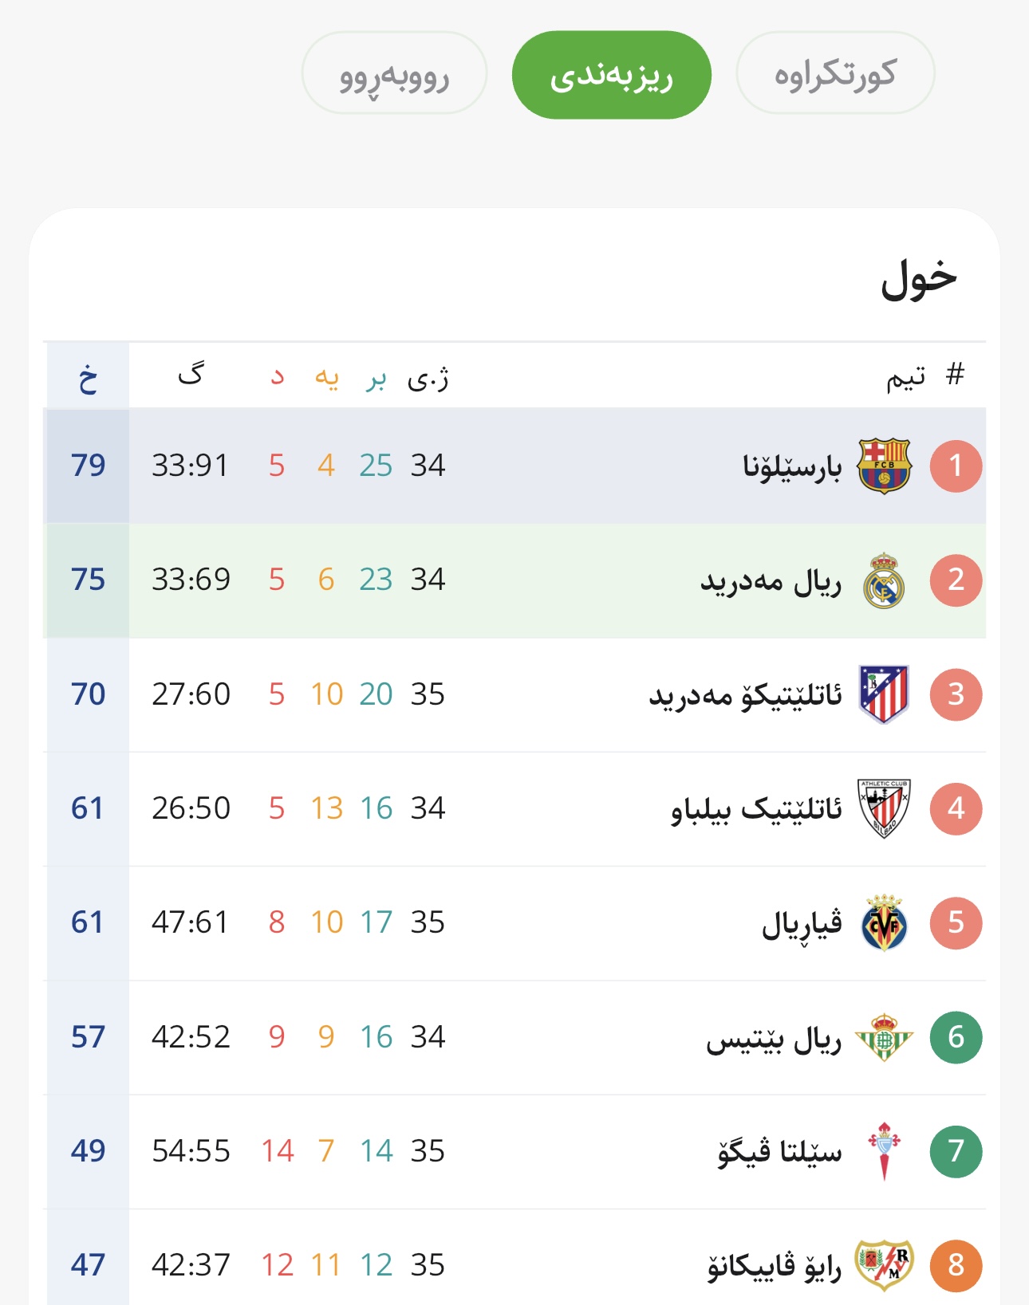Click green rank badge number 6
This screenshot has height=1305, width=1029.
pyautogui.click(x=956, y=1037)
